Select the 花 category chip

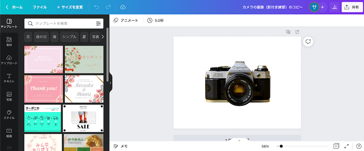tap(28, 37)
